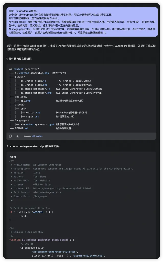Download the file structure code block

click(x=18, y=136)
